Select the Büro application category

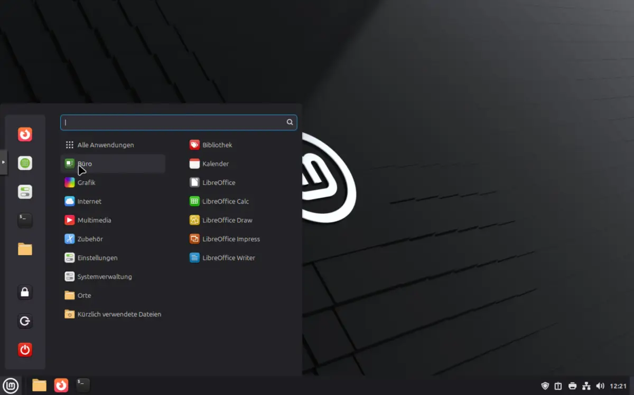click(85, 163)
